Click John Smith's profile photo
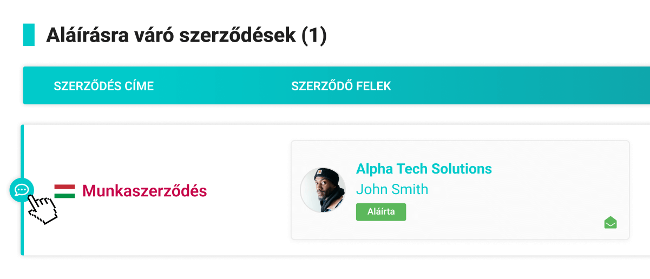This screenshot has height=279, width=650. [x=323, y=190]
